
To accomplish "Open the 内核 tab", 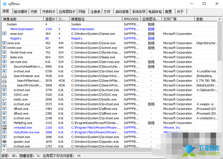I will [34, 12].
